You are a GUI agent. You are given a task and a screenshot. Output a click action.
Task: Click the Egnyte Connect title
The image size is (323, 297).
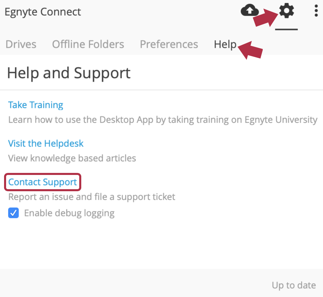(x=43, y=12)
